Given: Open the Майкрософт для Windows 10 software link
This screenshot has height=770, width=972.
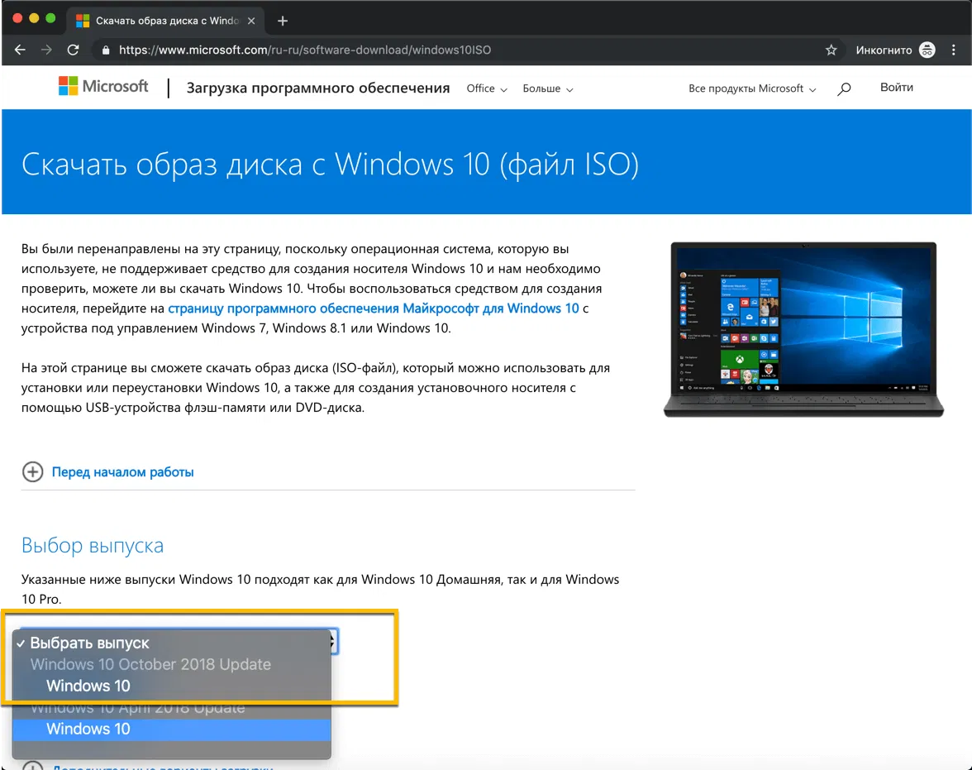Looking at the screenshot, I should [374, 308].
